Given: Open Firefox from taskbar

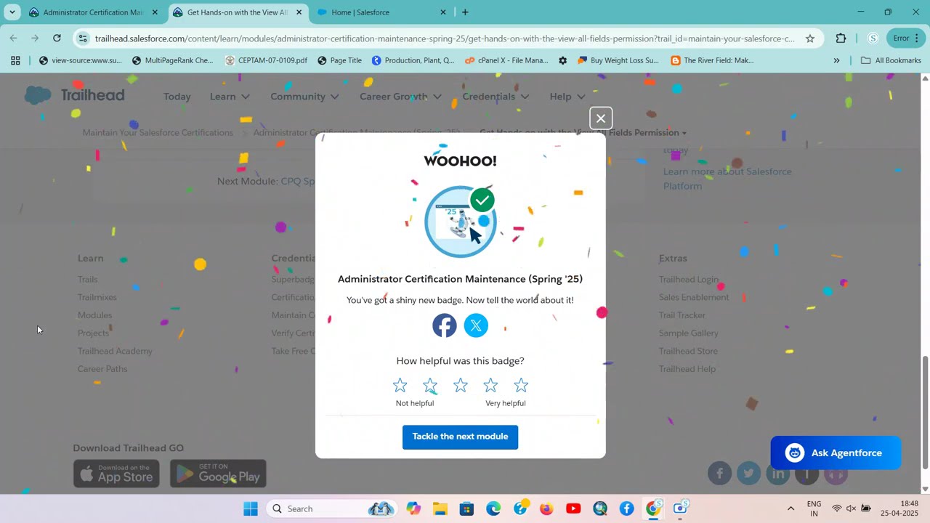Looking at the screenshot, I should [x=546, y=508].
